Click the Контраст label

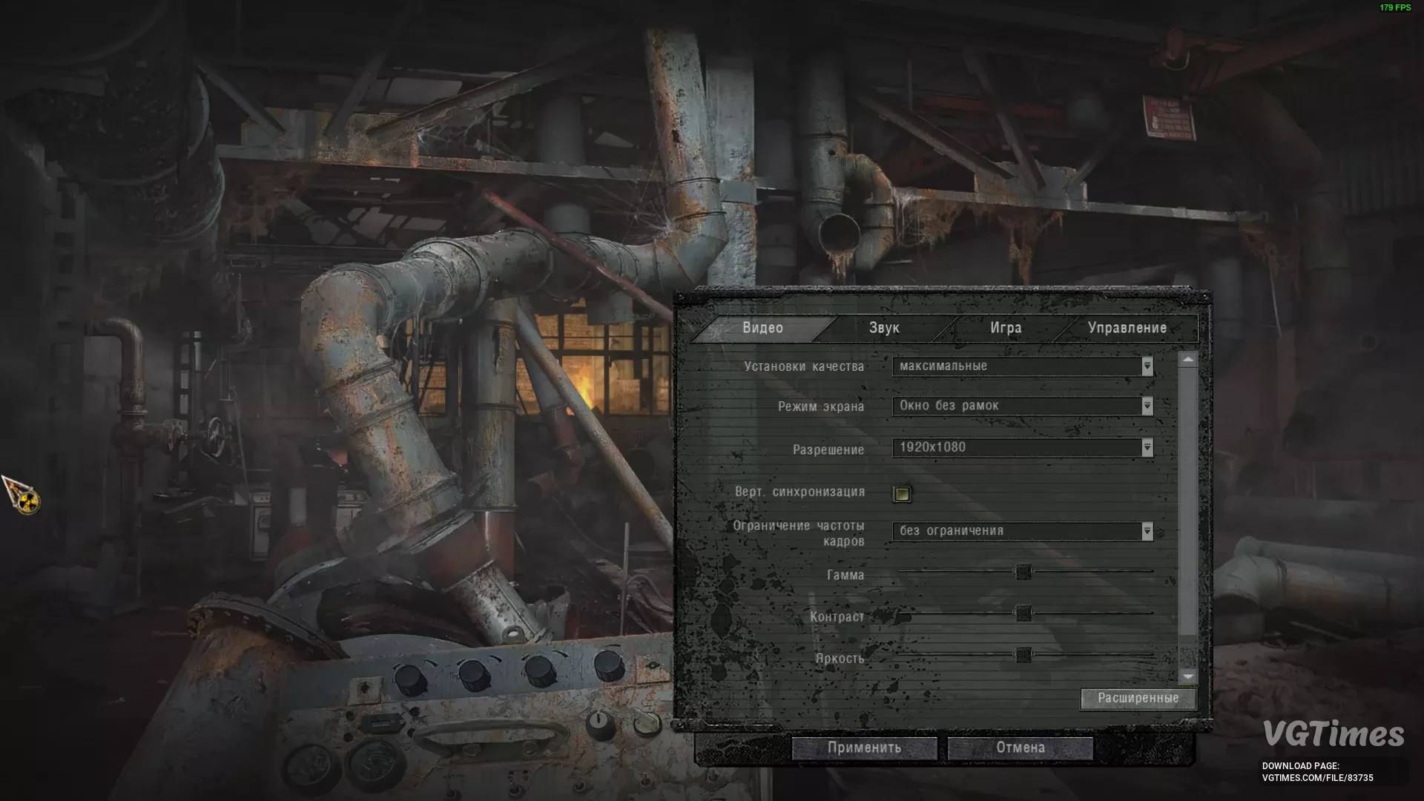pos(837,616)
